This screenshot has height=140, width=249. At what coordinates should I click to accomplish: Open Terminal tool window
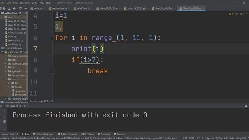[x=104, y=134]
